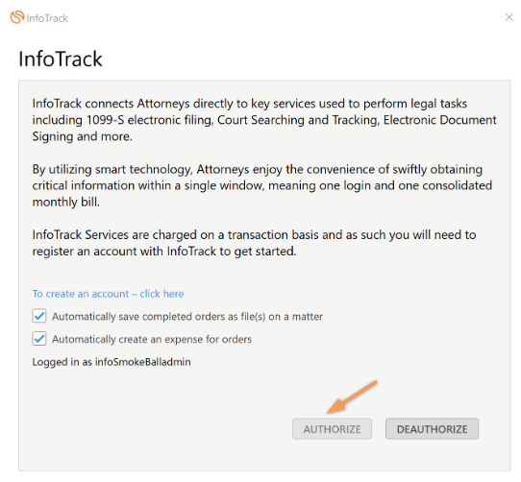The height and width of the screenshot is (482, 521).
Task: Click the 'Logged in as infoSmokeBalladmin' text
Action: (x=112, y=362)
